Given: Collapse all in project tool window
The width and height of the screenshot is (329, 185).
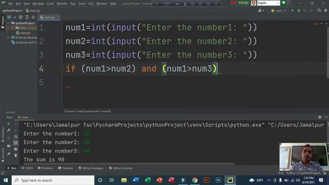Looking at the screenshot, I should [33, 17].
